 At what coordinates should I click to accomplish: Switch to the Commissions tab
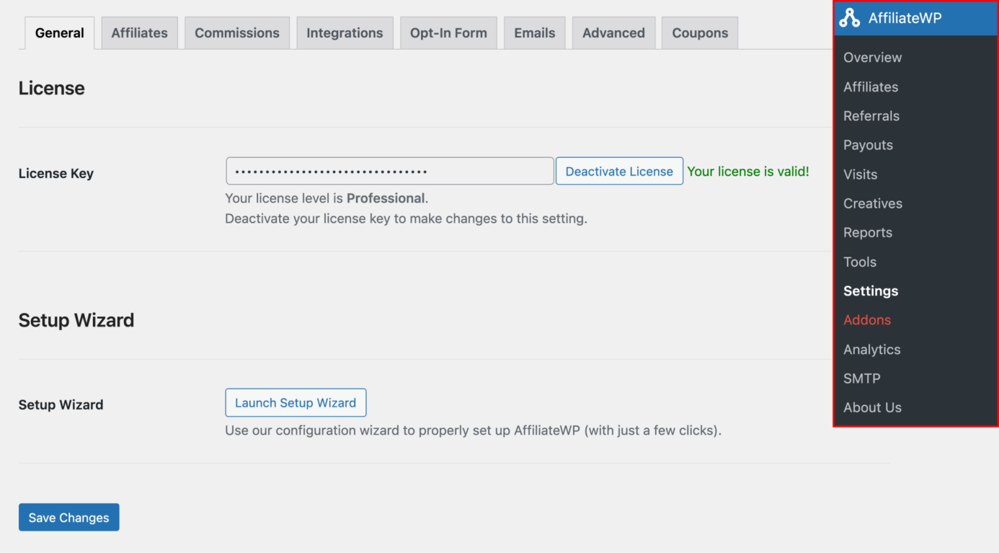[236, 32]
